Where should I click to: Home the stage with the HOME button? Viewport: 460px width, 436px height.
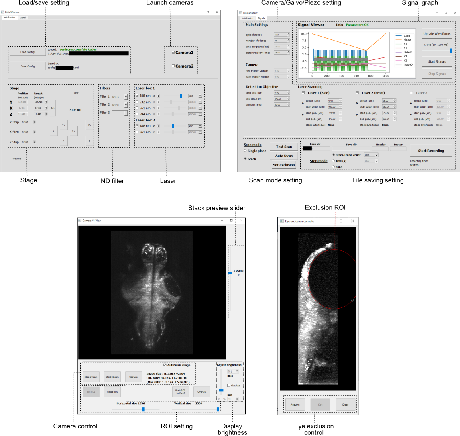(76, 92)
